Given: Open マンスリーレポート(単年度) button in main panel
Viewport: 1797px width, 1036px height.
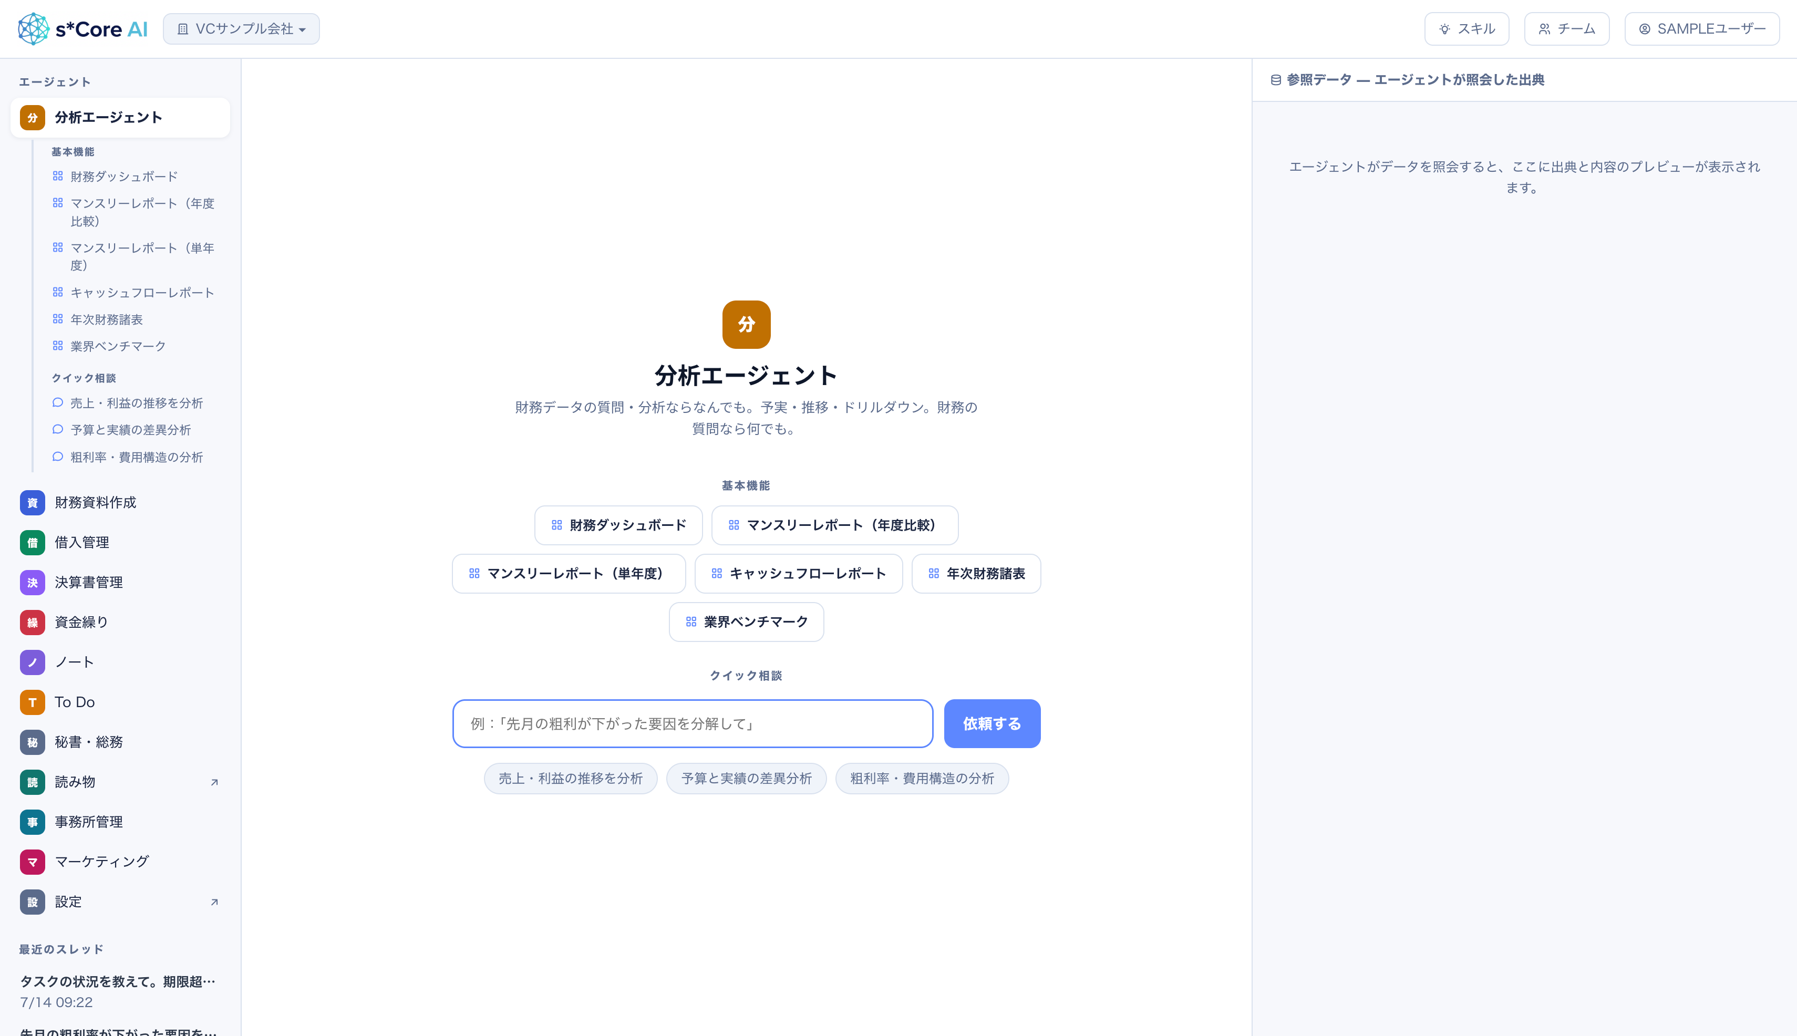Looking at the screenshot, I should (569, 574).
